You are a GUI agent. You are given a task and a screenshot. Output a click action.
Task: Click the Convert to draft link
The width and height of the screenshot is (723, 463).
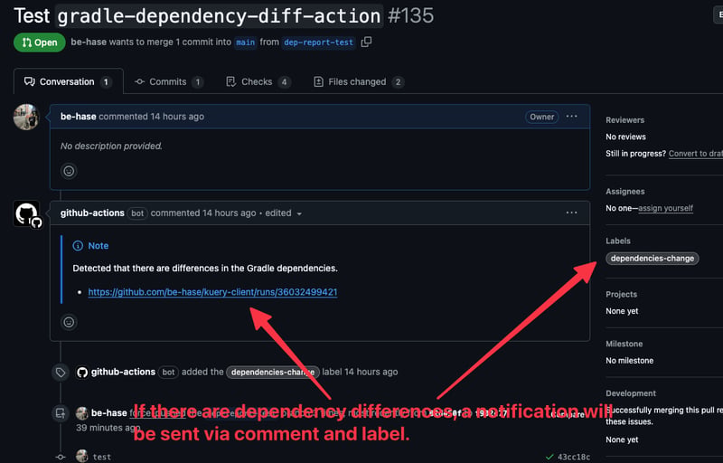[x=696, y=154]
